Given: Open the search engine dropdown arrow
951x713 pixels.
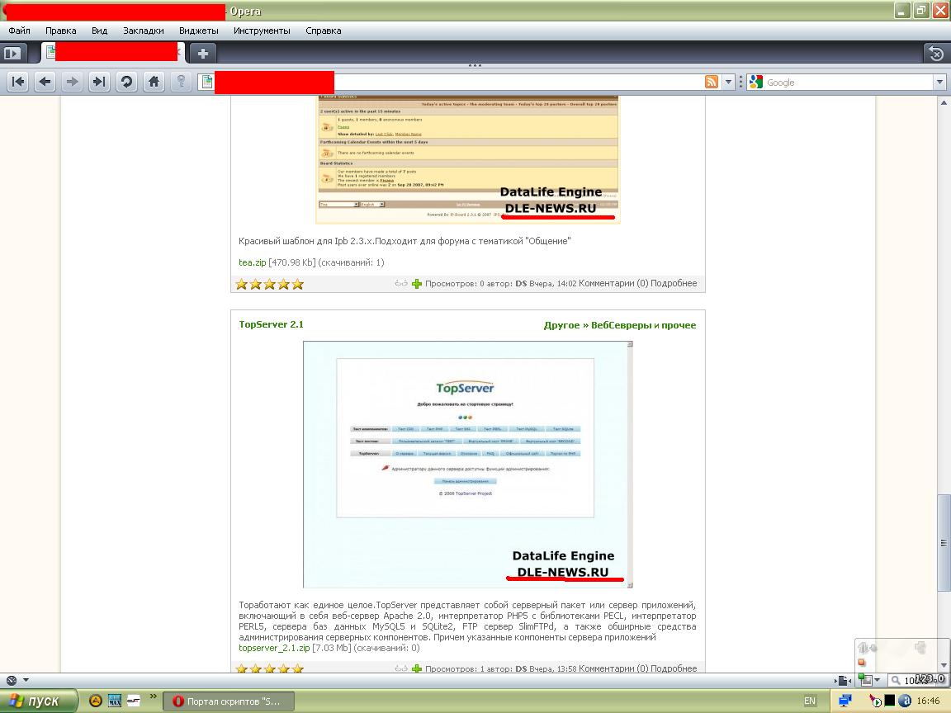Looking at the screenshot, I should 939,82.
